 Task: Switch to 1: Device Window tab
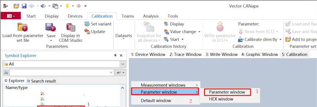click(x=148, y=54)
